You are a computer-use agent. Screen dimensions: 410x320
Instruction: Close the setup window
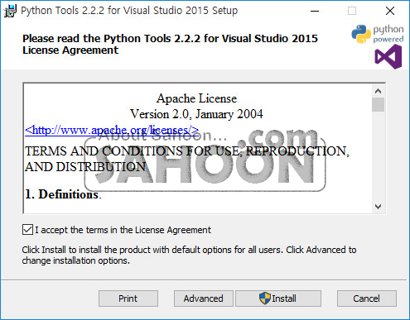(x=390, y=11)
